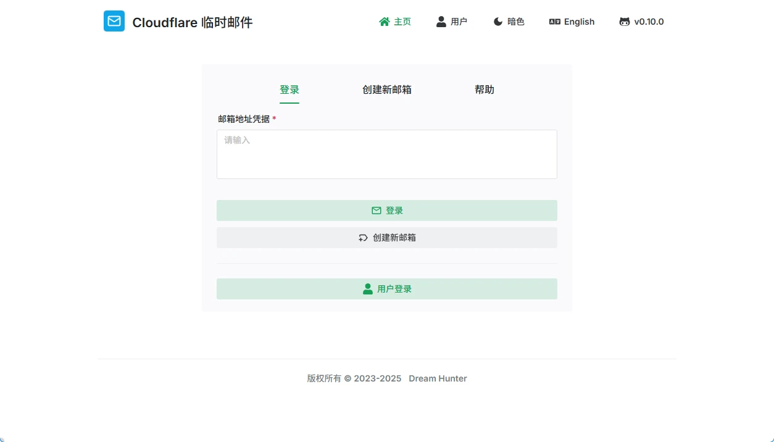Open 用户 in the top menu
Viewport: 774px width, 442px height.
[x=459, y=22]
